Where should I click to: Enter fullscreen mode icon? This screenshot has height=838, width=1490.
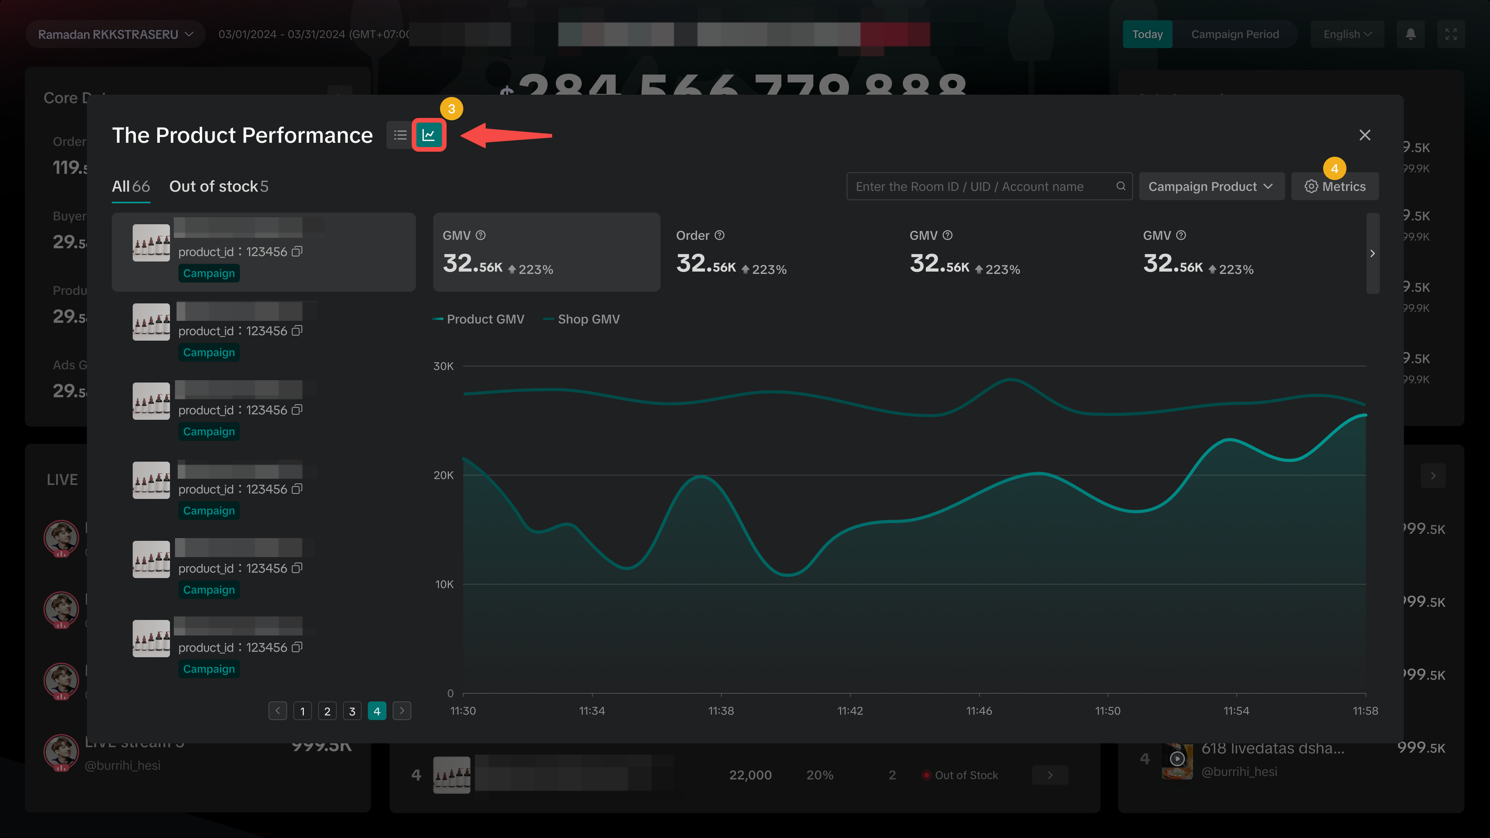tap(1451, 34)
